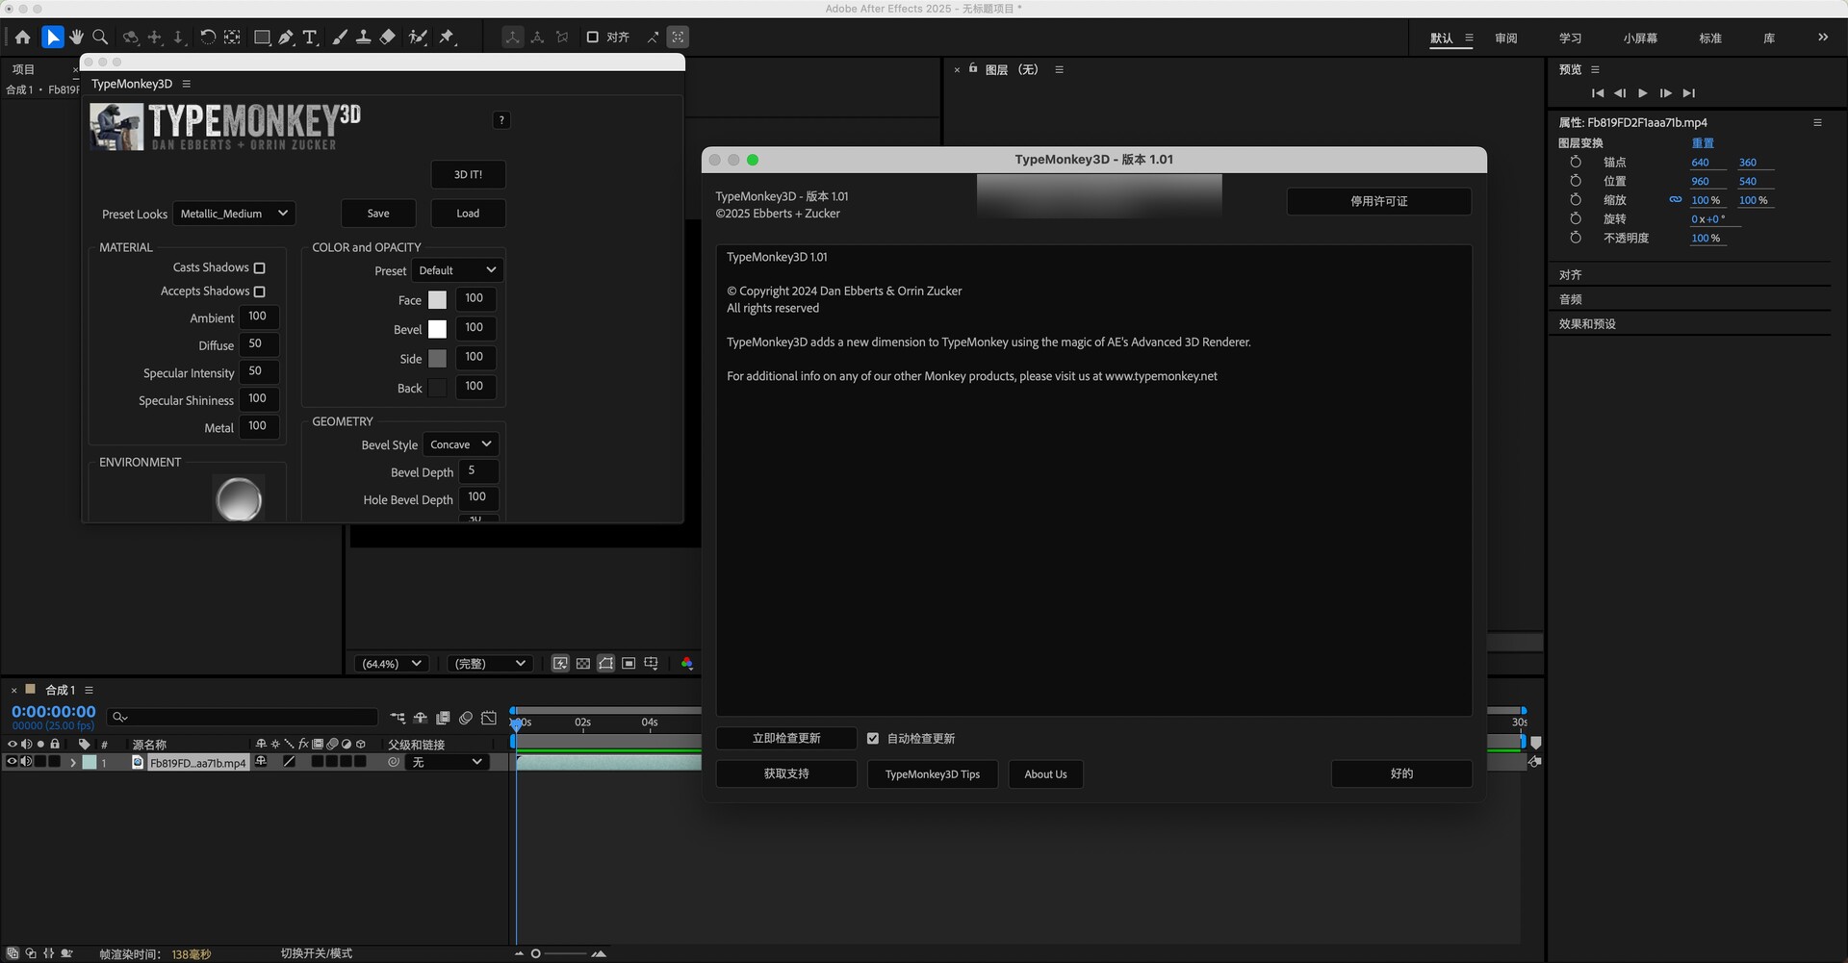Image resolution: width=1848 pixels, height=963 pixels.
Task: Select the Pen tool
Action: point(286,38)
